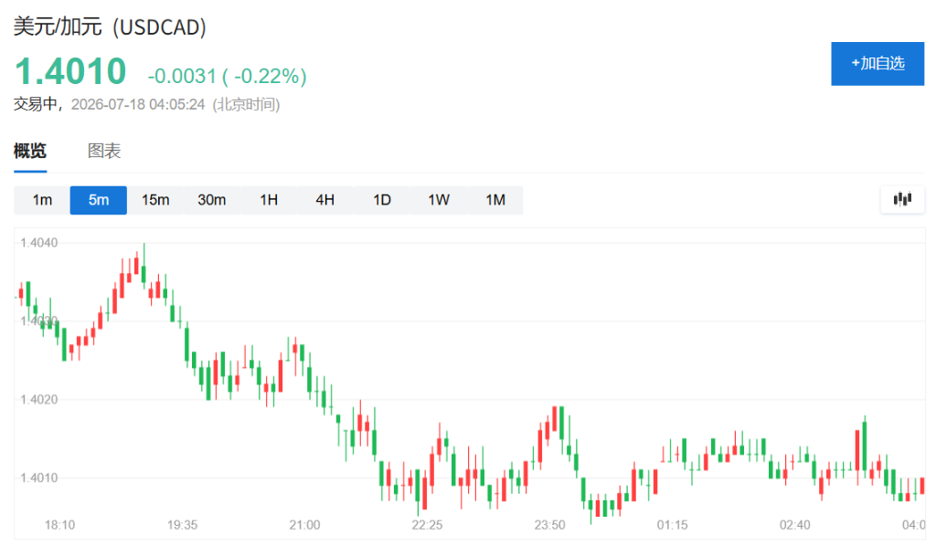Select the 1H interval
This screenshot has height=546, width=936.
[x=269, y=200]
